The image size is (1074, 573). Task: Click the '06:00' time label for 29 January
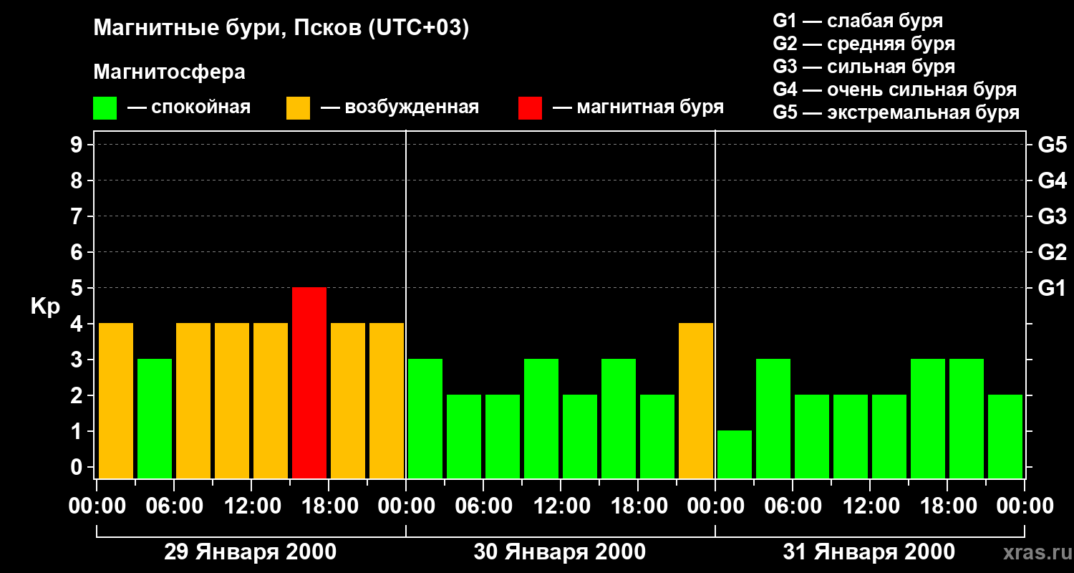[174, 506]
